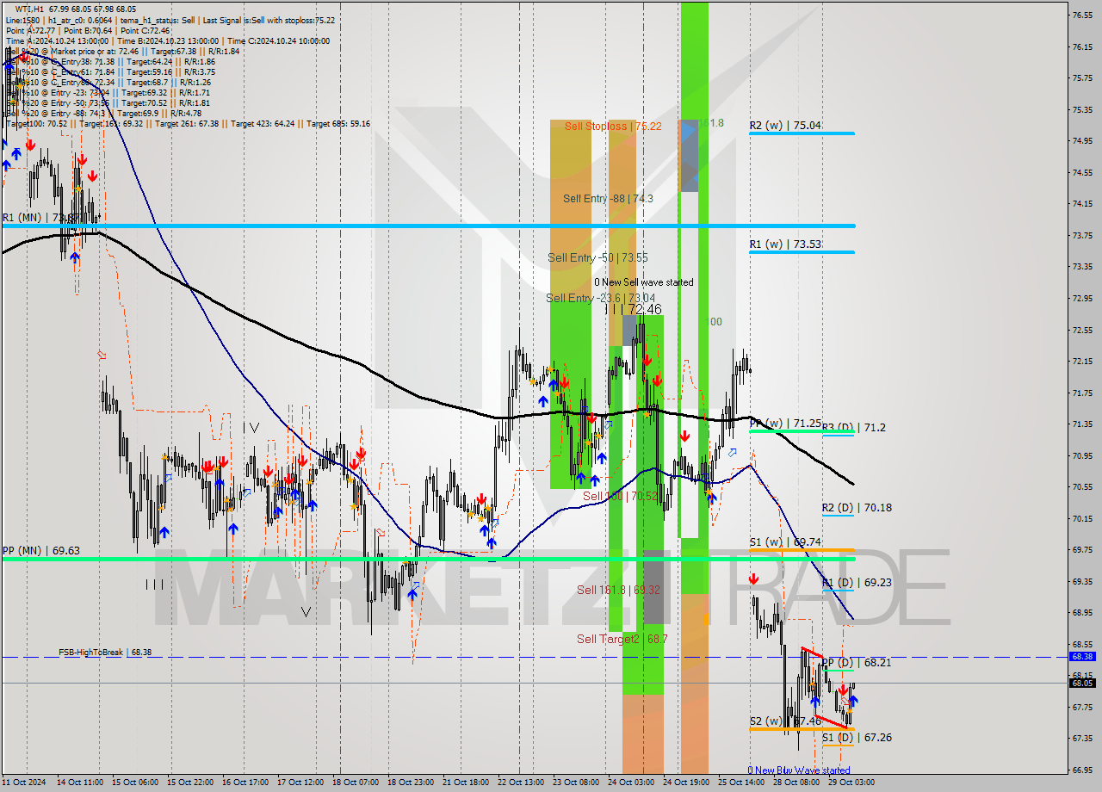Click the '24 Oct 03:00' time label
1102x792 pixels.
[633, 783]
